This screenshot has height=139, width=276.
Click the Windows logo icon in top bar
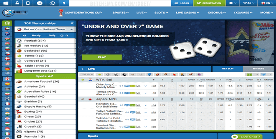click(x=6, y=3)
